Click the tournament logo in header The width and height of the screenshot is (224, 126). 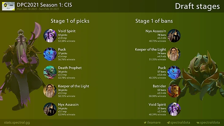(8, 6)
